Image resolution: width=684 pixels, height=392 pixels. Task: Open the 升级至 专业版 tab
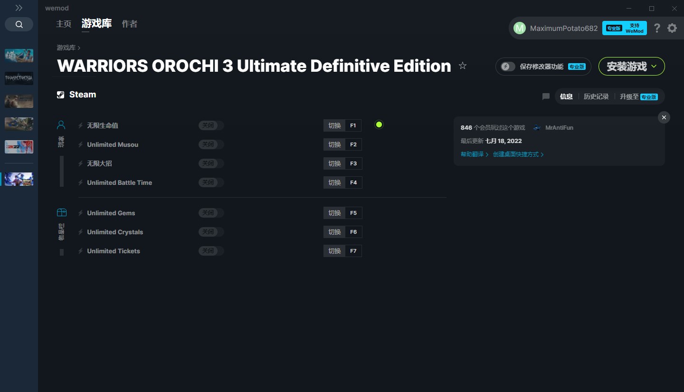click(638, 96)
